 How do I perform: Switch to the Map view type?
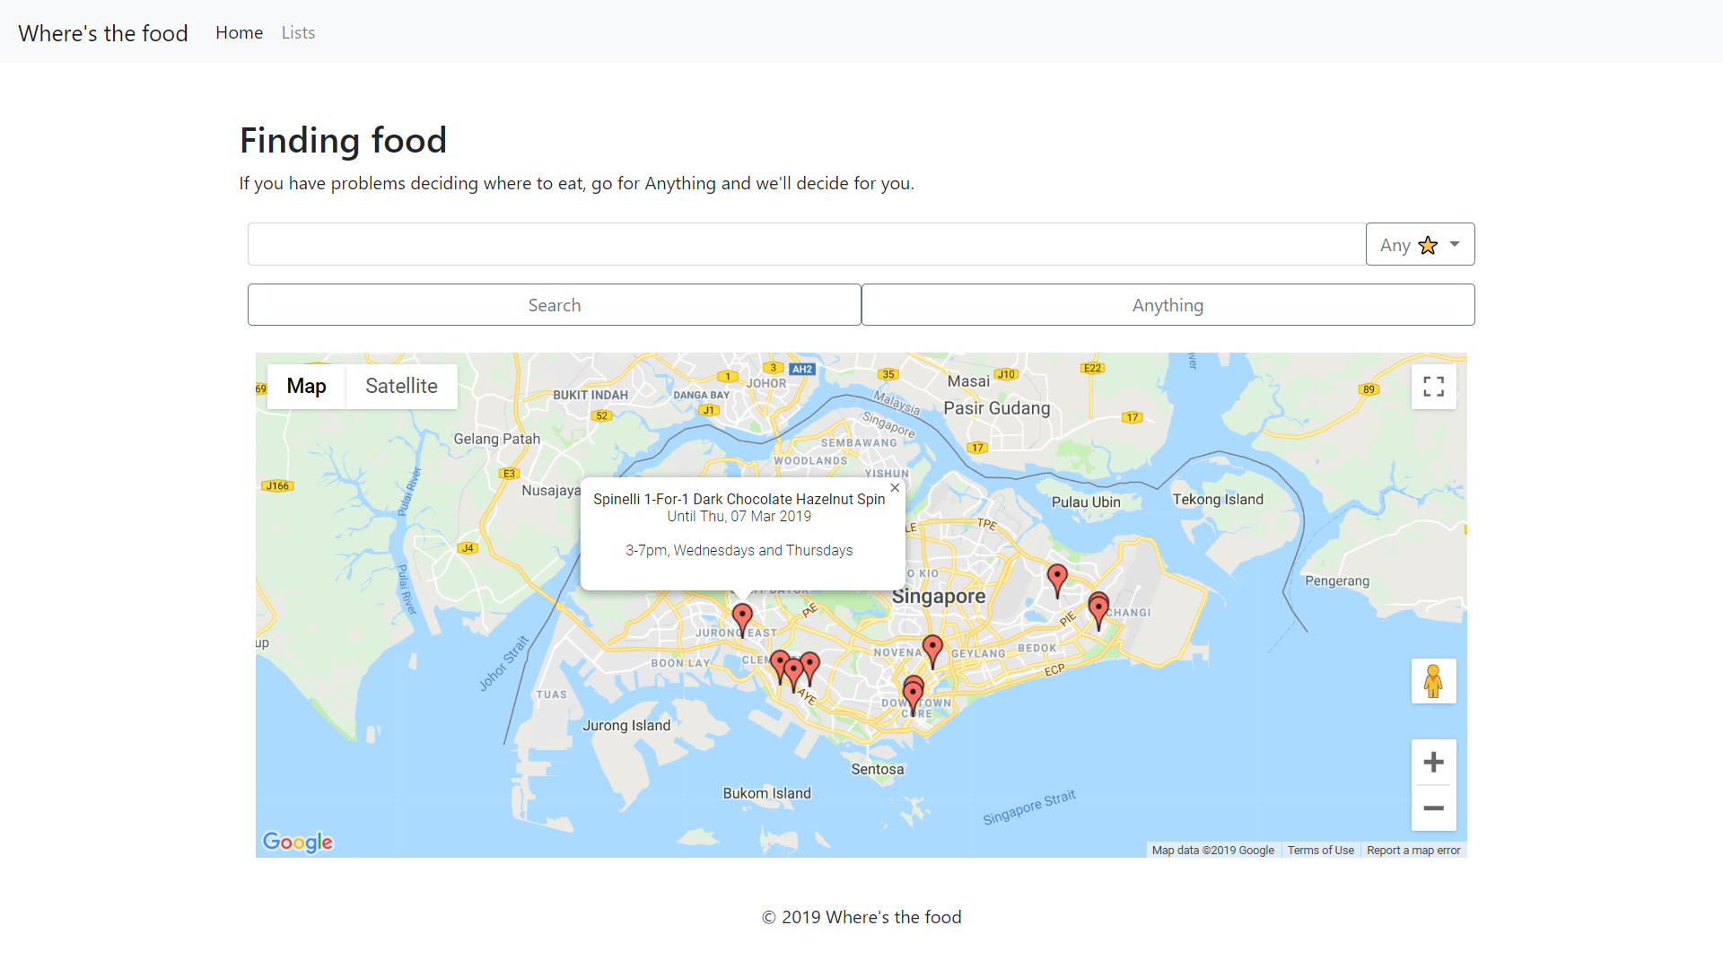coord(306,386)
